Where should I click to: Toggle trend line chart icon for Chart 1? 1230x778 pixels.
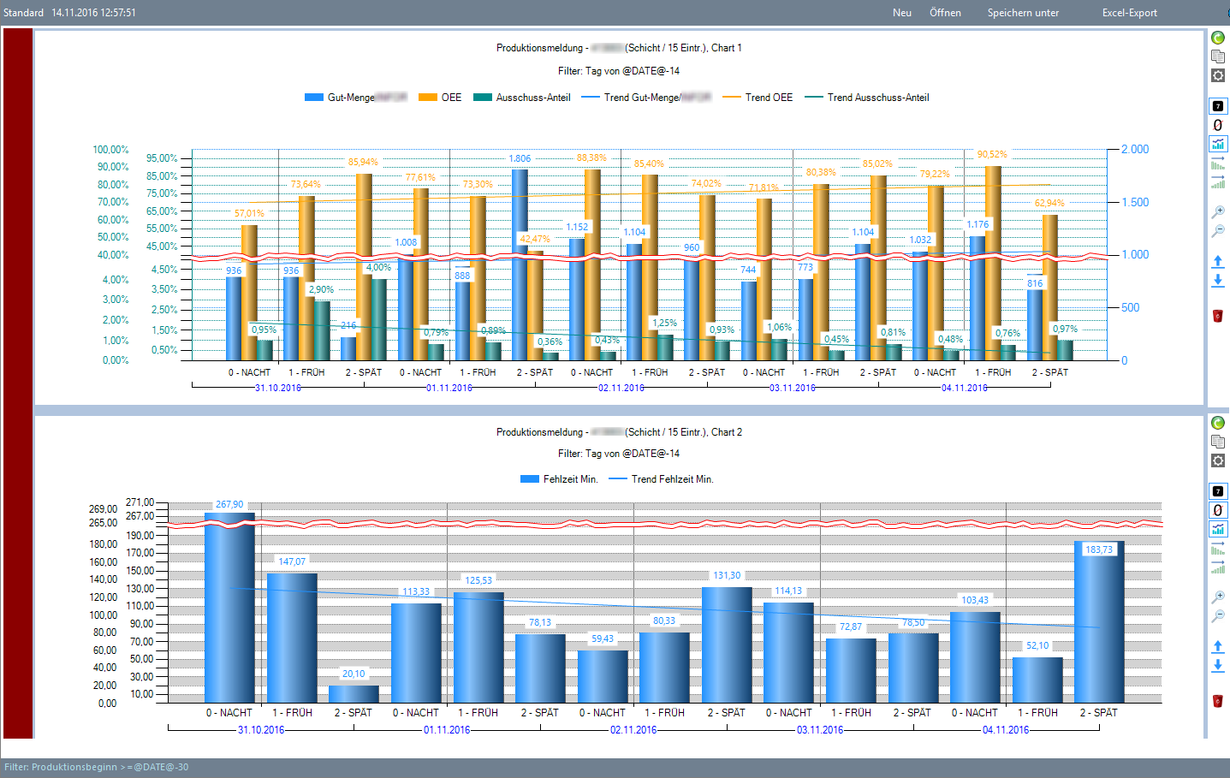[x=1218, y=144]
